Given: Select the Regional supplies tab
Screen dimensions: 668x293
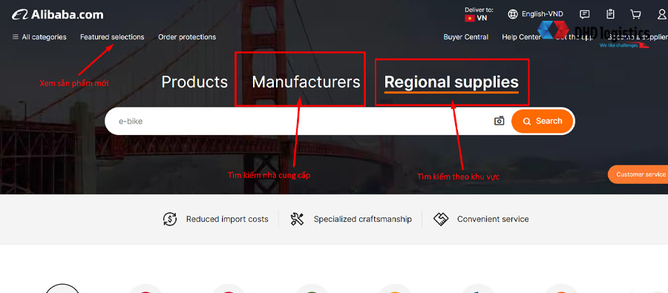Looking at the screenshot, I should point(451,82).
